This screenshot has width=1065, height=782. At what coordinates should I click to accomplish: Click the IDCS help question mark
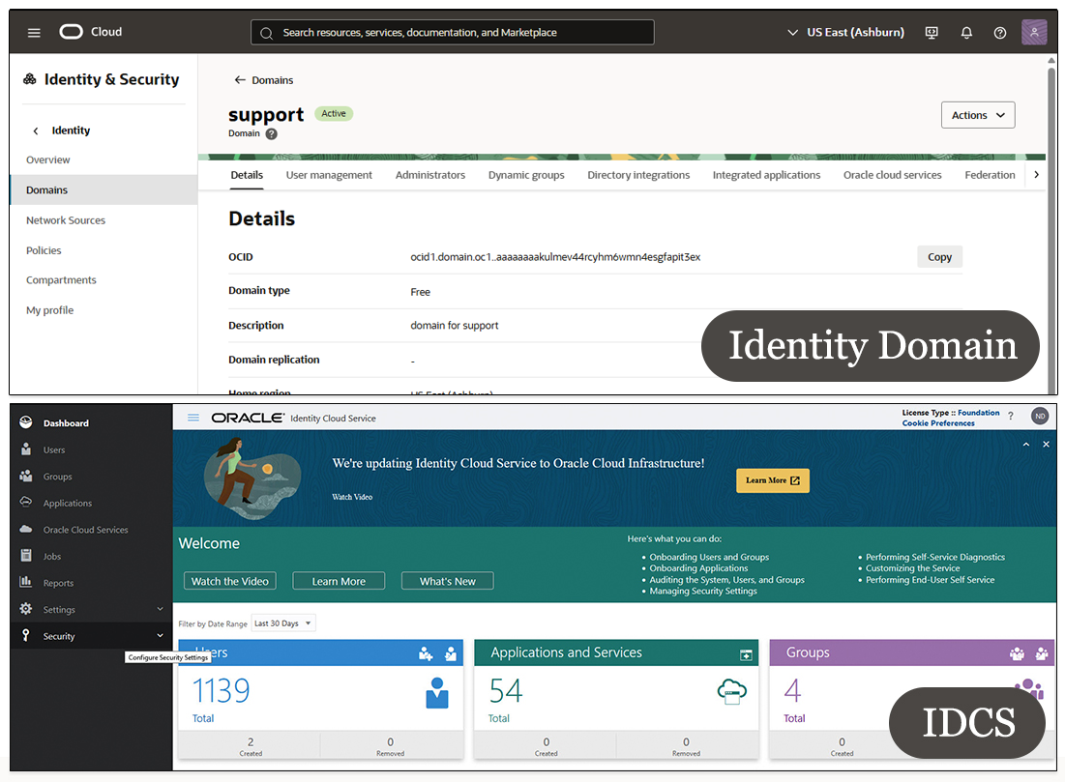point(1011,416)
